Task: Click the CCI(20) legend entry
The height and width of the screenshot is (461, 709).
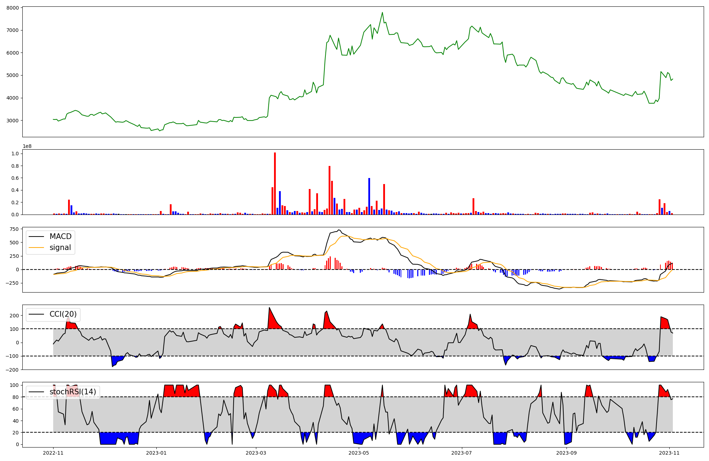Action: [63, 314]
